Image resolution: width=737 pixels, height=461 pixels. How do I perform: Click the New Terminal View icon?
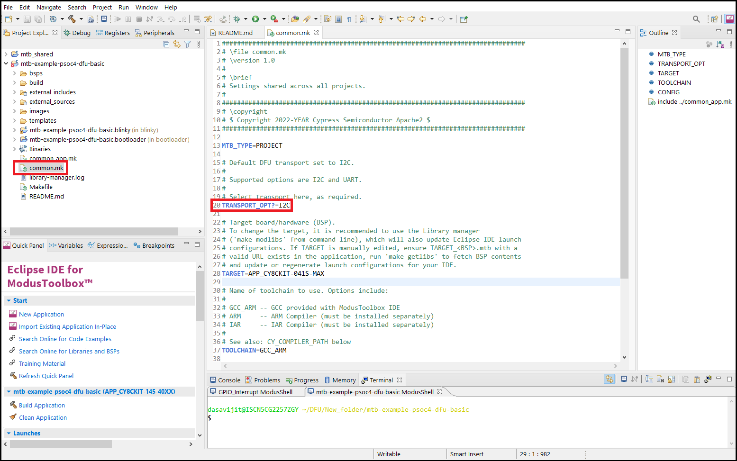pyautogui.click(x=708, y=379)
